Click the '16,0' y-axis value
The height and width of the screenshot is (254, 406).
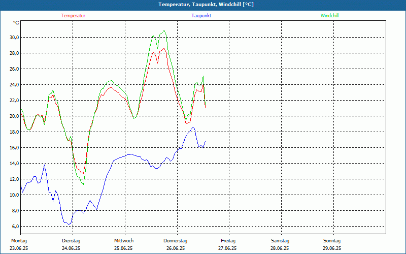pyautogui.click(x=14, y=148)
